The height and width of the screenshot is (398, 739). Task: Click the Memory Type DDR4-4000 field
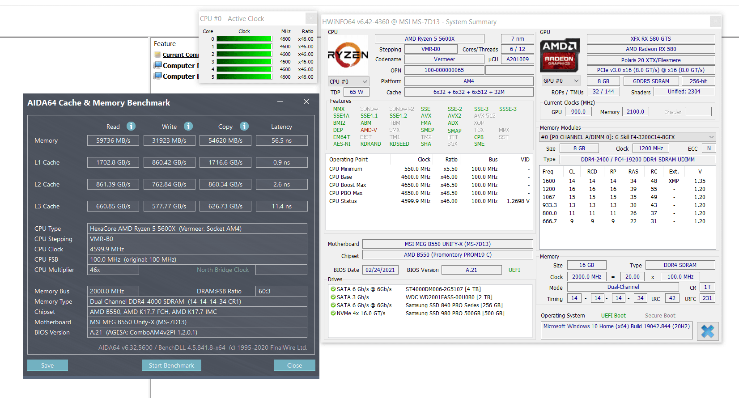point(197,301)
